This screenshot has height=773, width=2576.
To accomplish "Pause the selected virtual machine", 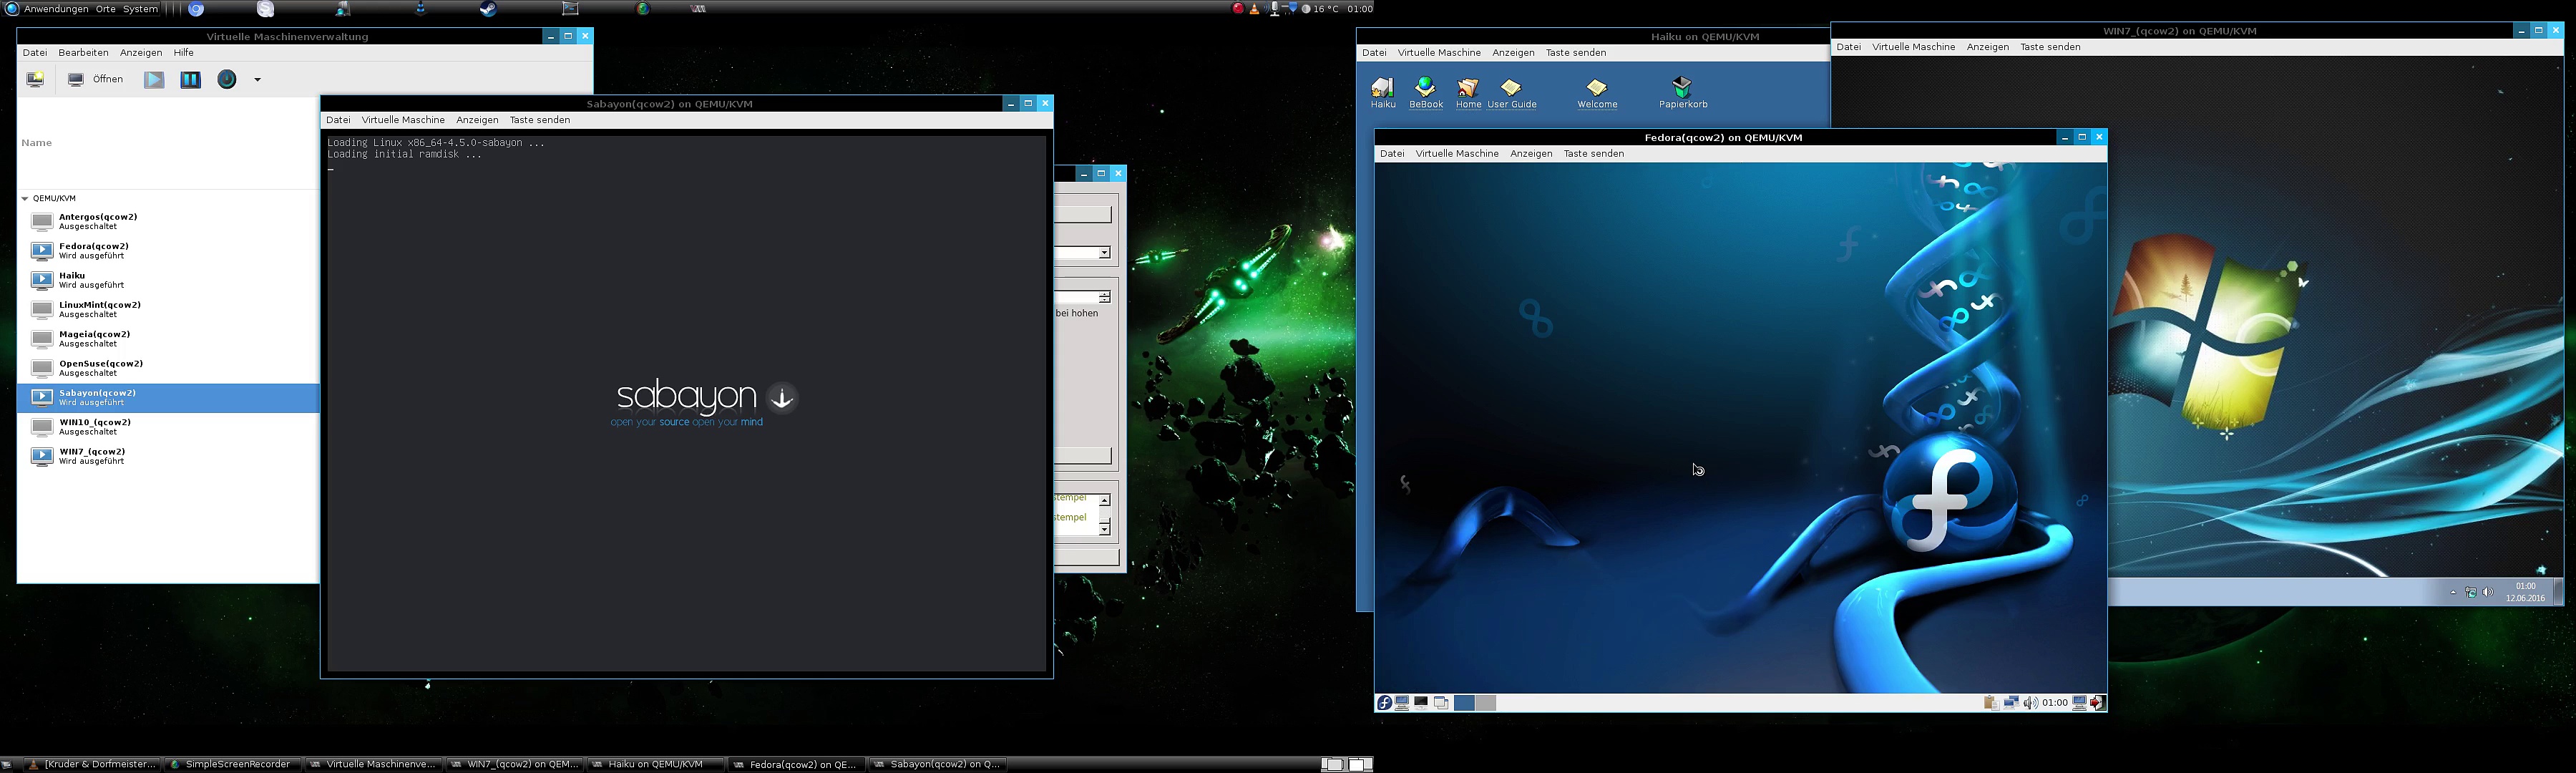I will (190, 79).
